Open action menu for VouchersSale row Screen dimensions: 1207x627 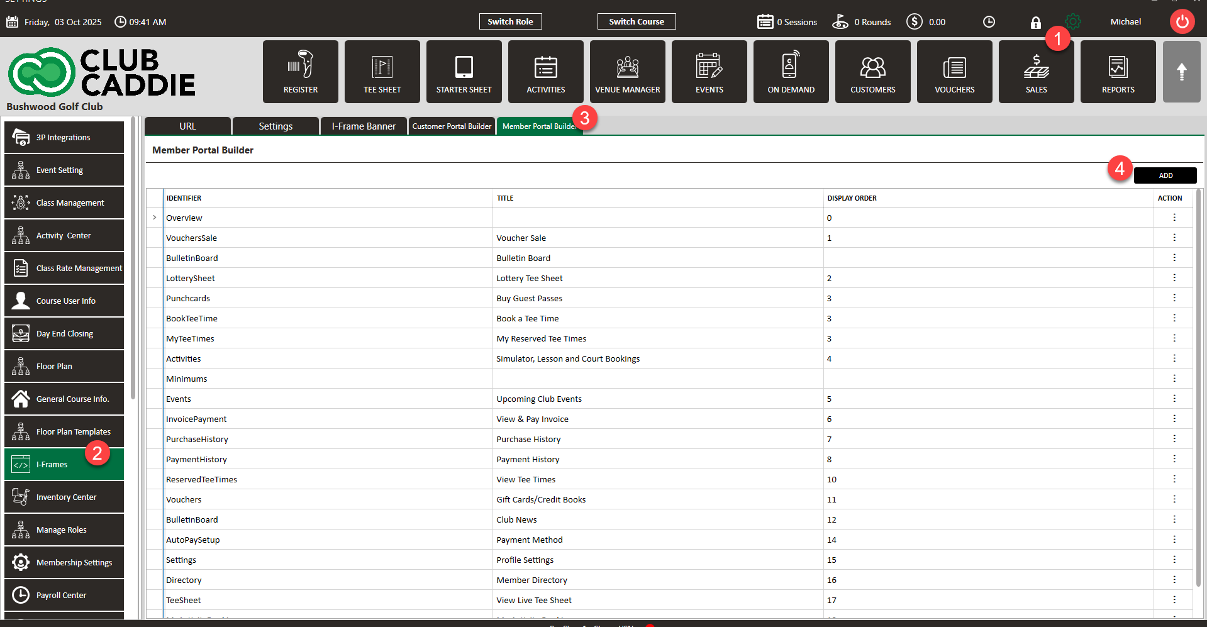point(1174,238)
